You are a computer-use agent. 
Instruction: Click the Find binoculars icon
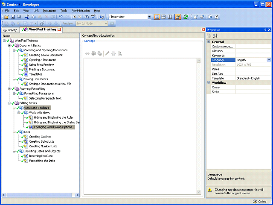(87, 17)
